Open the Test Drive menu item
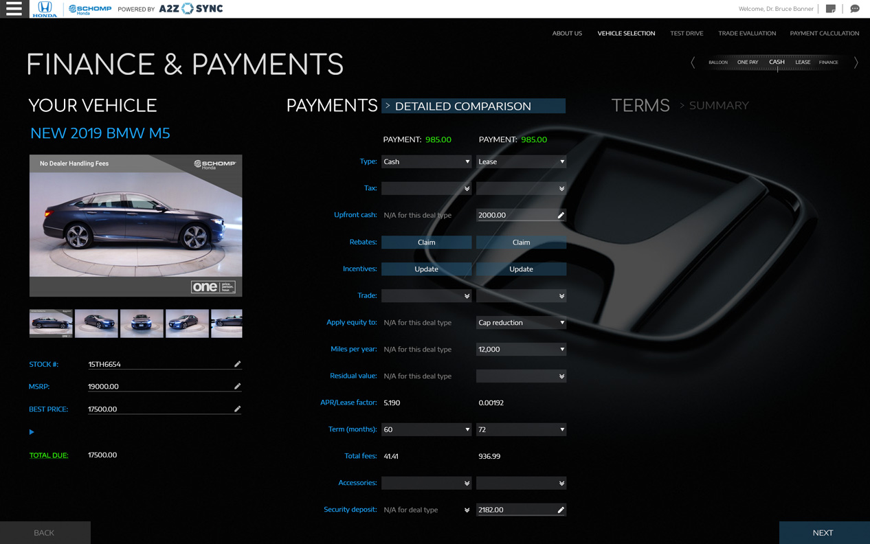The height and width of the screenshot is (544, 870). coord(686,33)
